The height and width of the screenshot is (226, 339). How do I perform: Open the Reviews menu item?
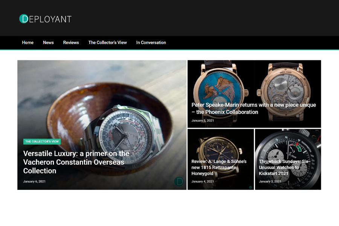tap(71, 43)
